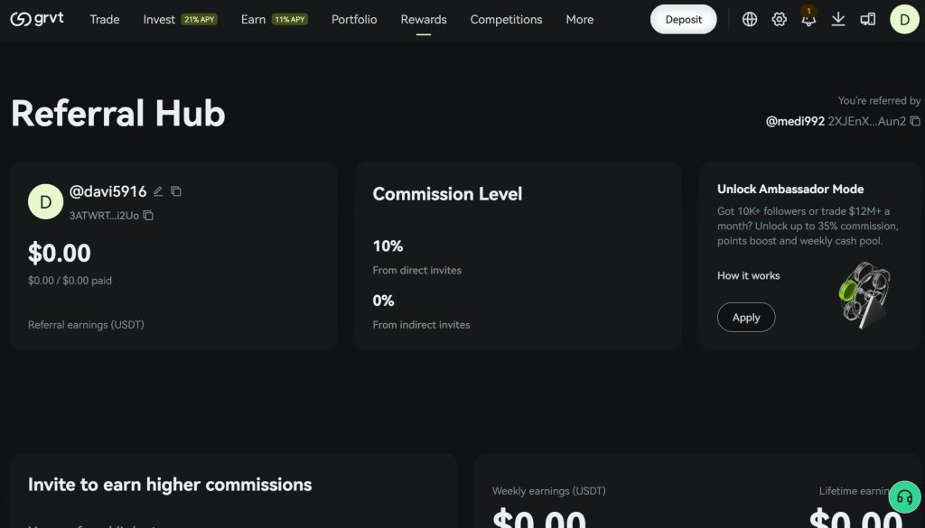
Task: Expand the More menu
Action: pos(579,19)
